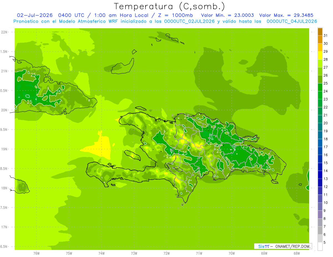Image resolution: width=333 pixels, height=257 pixels.
Task: Select the '7.5N' latitude tick label
Action: pos(4,208)
